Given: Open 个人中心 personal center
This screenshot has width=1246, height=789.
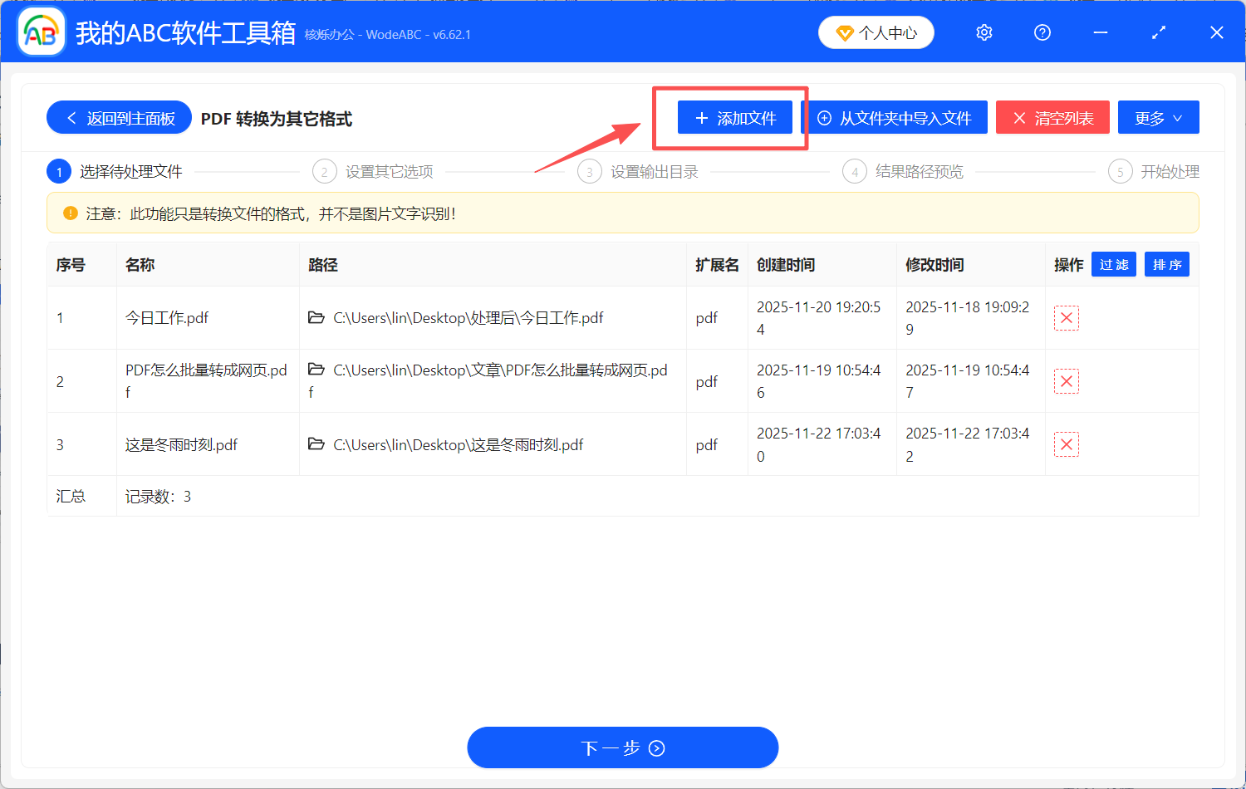Looking at the screenshot, I should click(x=876, y=32).
